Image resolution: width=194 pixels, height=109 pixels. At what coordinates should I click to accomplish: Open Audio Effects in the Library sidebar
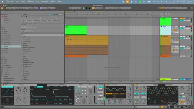click(7, 38)
